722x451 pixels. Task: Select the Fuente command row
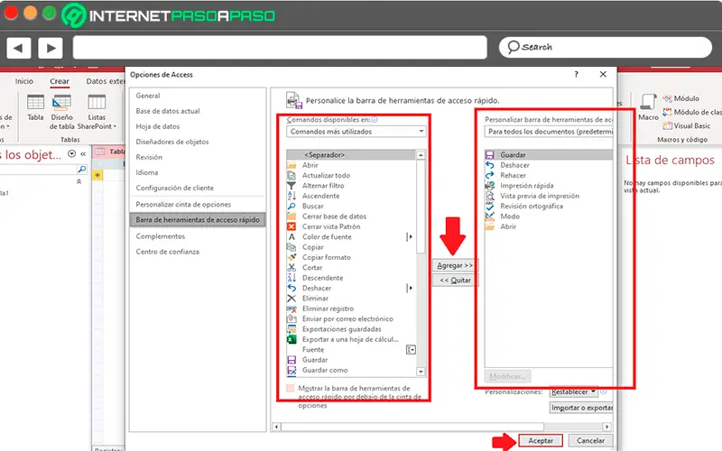tap(351, 350)
